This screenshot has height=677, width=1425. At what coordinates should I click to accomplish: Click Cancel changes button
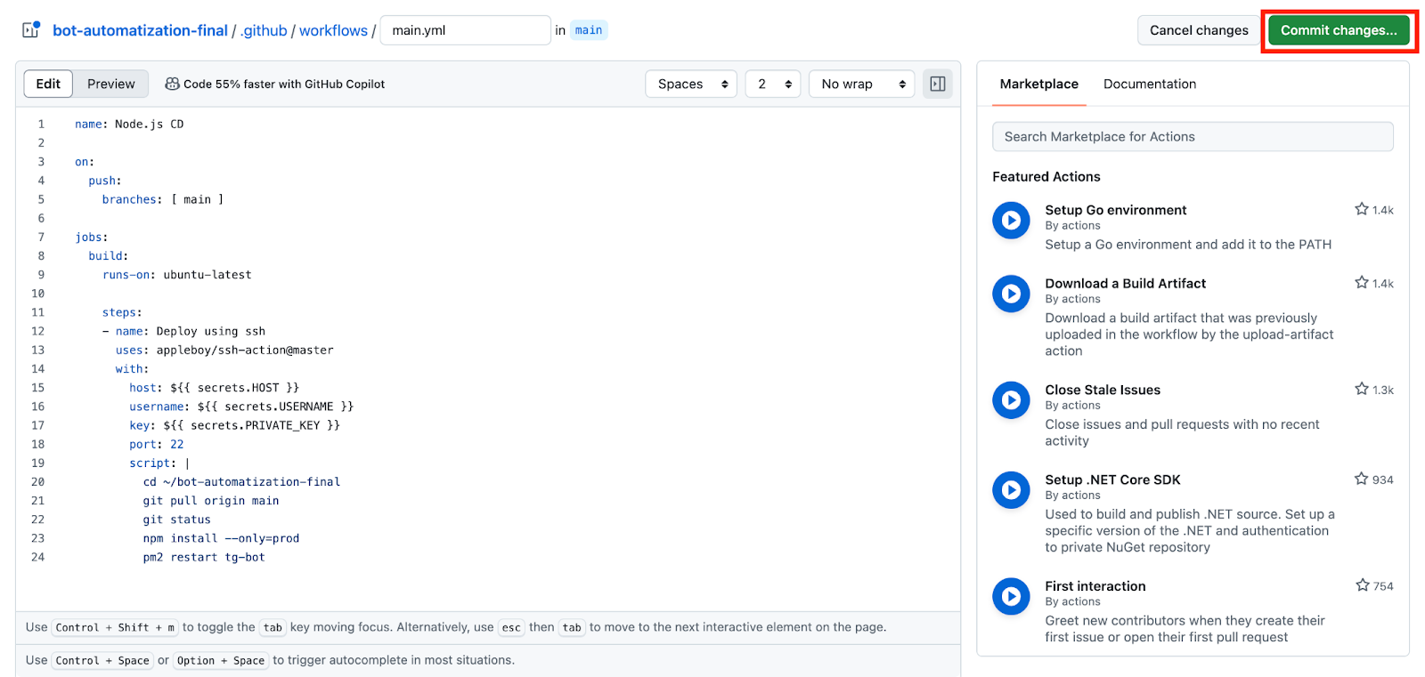1199,30
